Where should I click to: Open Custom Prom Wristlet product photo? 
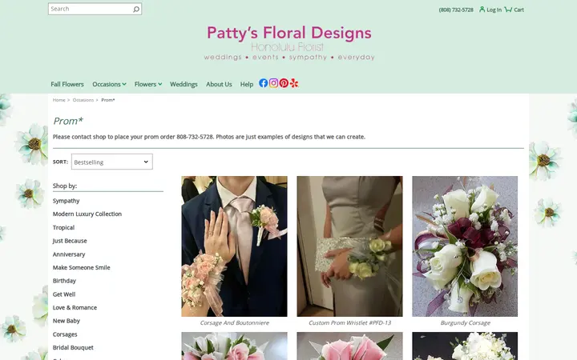pyautogui.click(x=349, y=246)
